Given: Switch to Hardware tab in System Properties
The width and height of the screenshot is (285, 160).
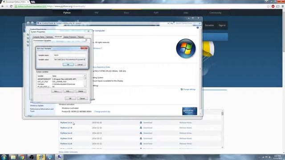Looking at the screenshot, I should point(49,37).
